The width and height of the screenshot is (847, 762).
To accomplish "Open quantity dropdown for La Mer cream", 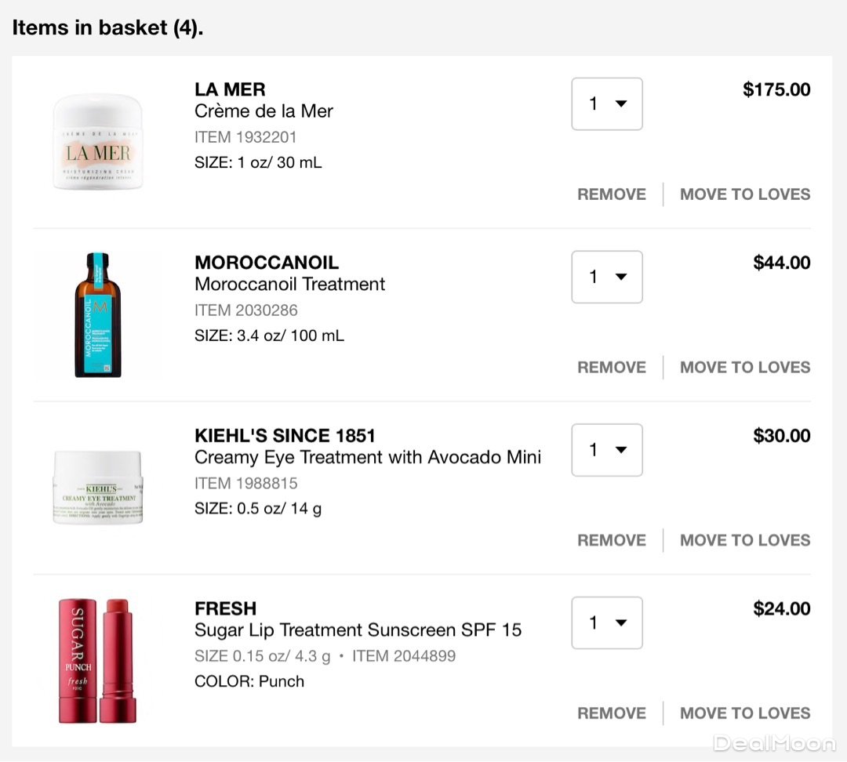I will pos(607,104).
